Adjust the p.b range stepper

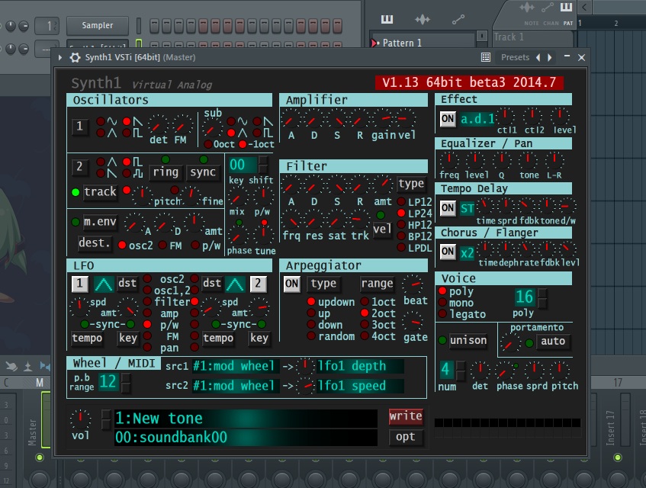126,383
